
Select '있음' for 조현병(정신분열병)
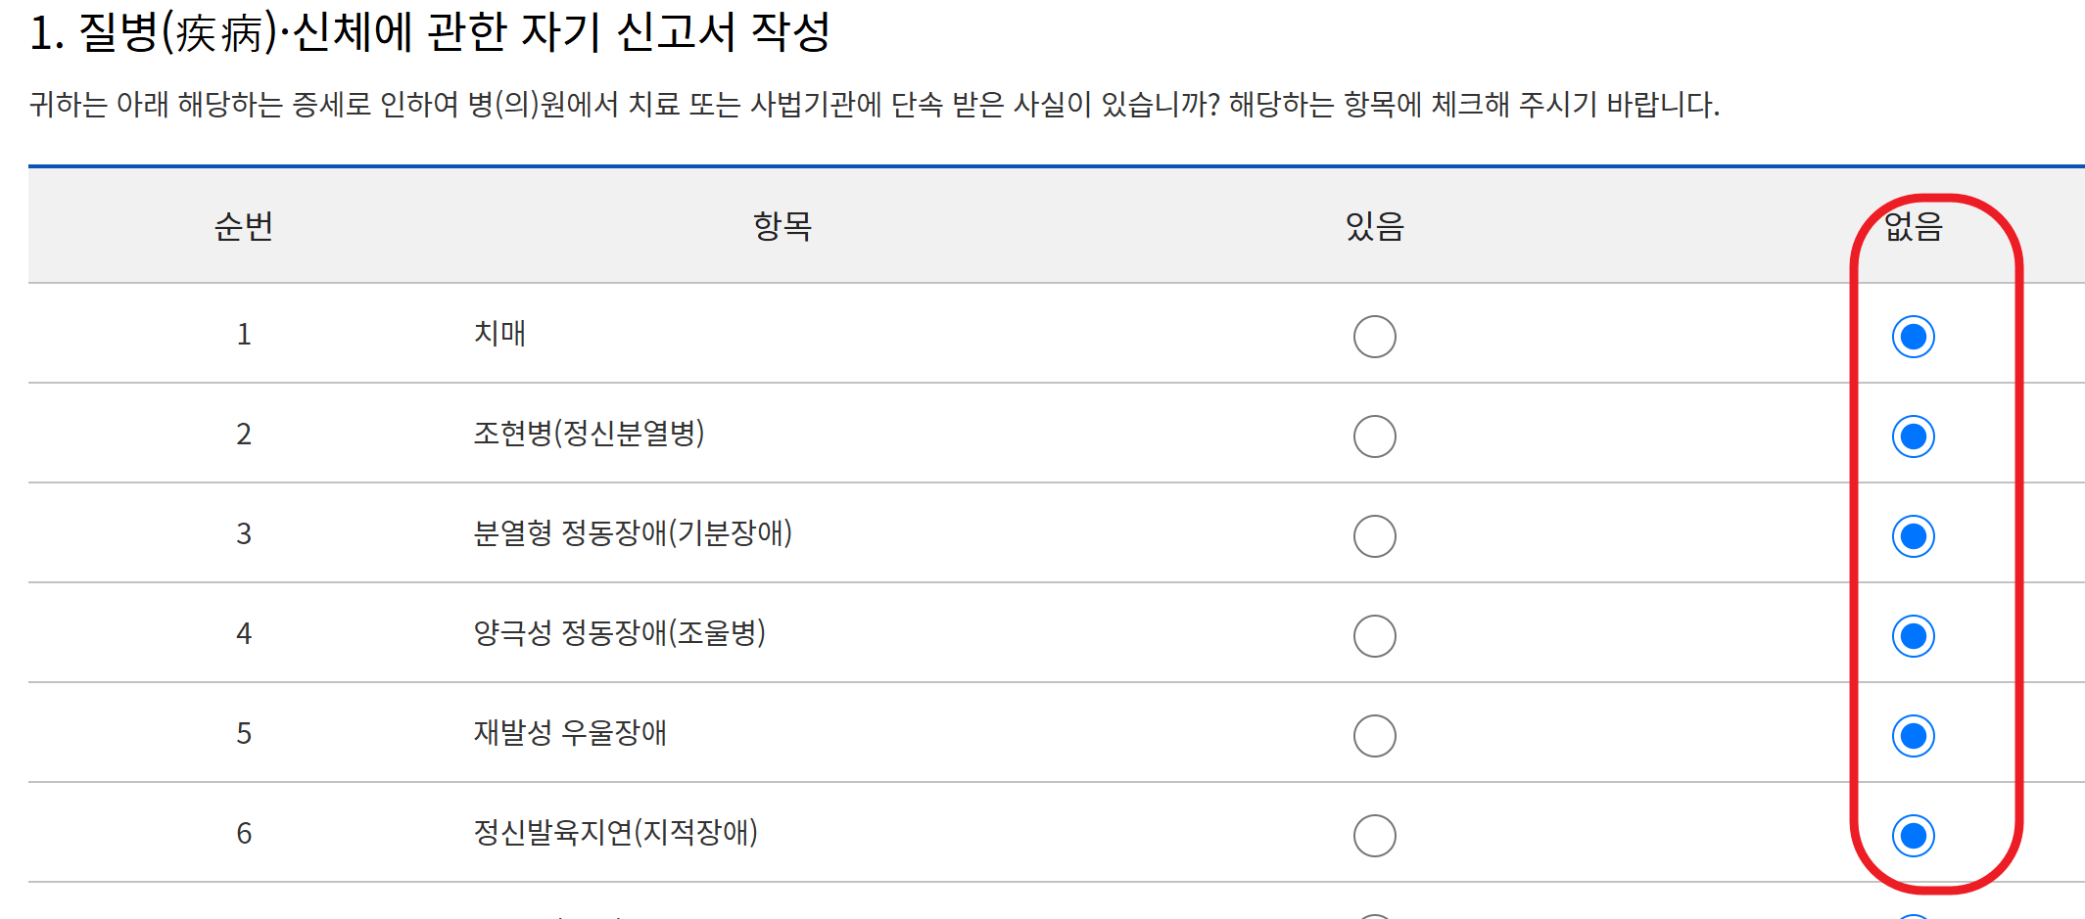(x=1374, y=437)
